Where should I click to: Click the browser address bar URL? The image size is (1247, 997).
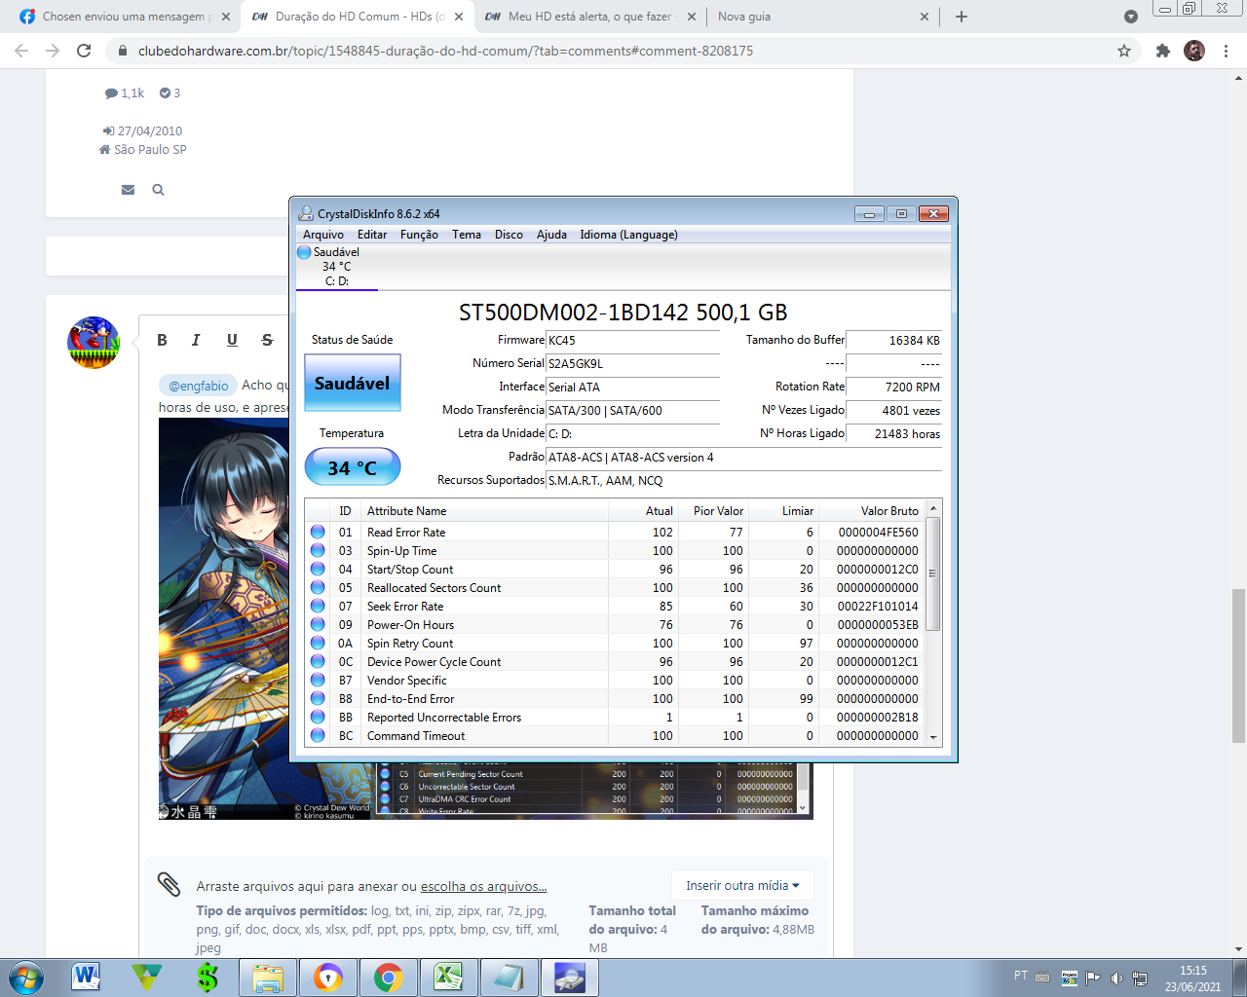(445, 51)
